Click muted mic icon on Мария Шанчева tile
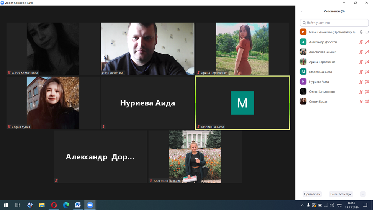Image resolution: width=373 pixels, height=210 pixels. point(198,127)
